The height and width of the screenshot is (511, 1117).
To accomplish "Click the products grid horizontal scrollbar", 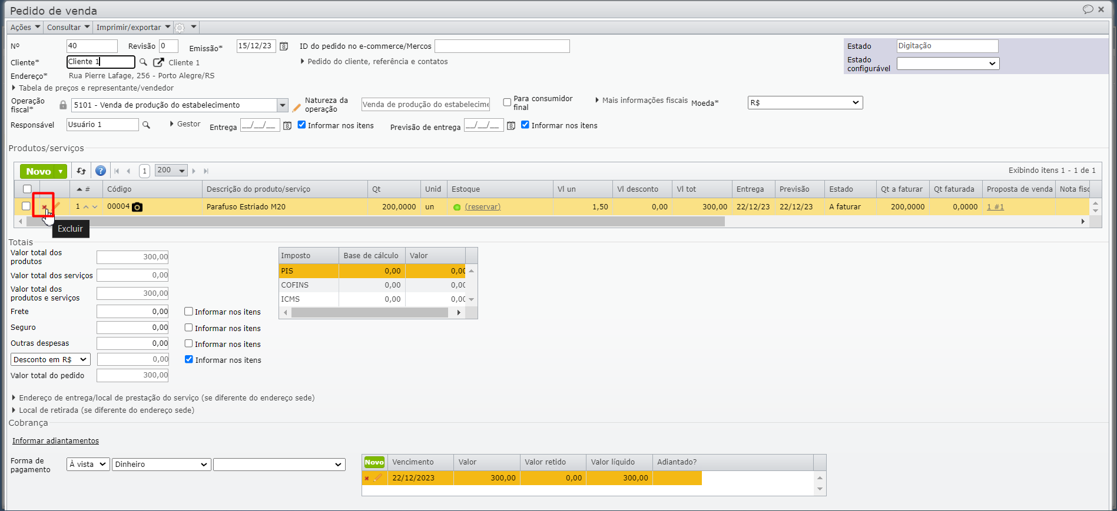I will coord(374,222).
